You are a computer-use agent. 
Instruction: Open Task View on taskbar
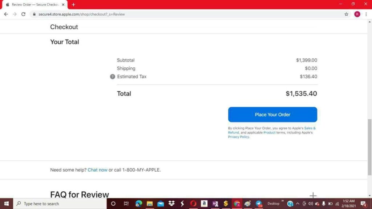126,204
